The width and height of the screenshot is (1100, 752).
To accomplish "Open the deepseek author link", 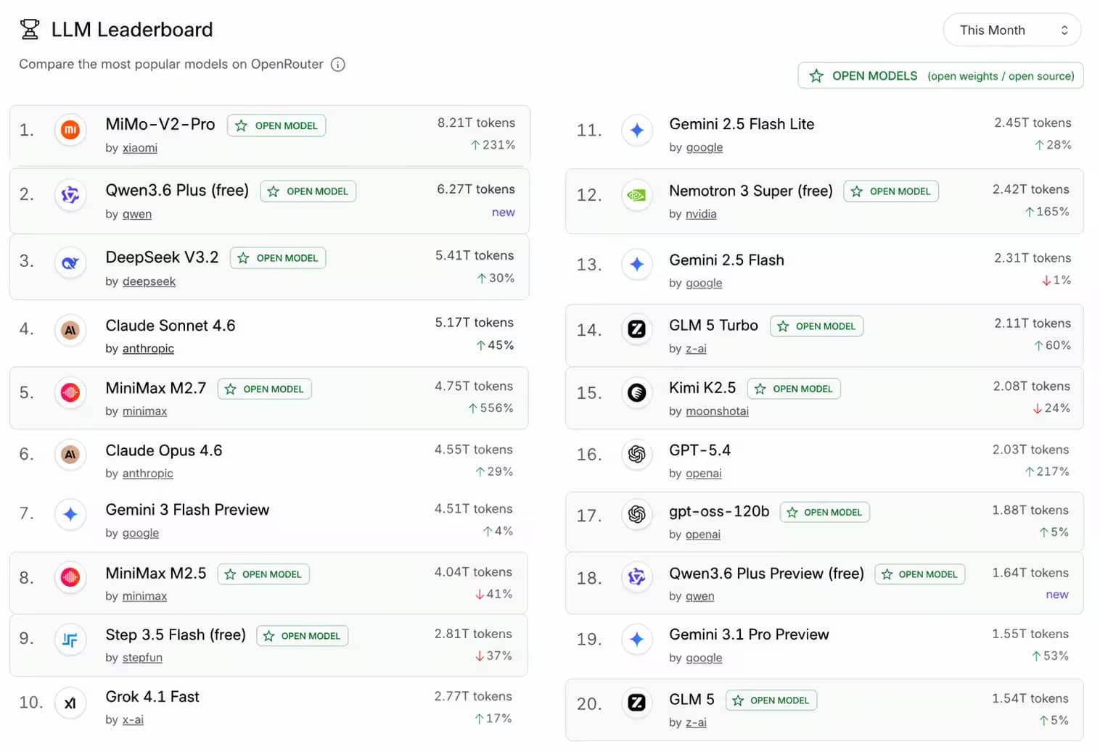I will (x=149, y=281).
